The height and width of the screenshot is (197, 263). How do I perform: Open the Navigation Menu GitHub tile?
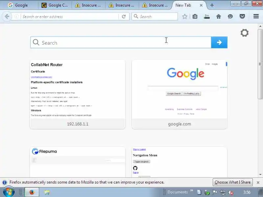pyautogui.click(x=179, y=162)
